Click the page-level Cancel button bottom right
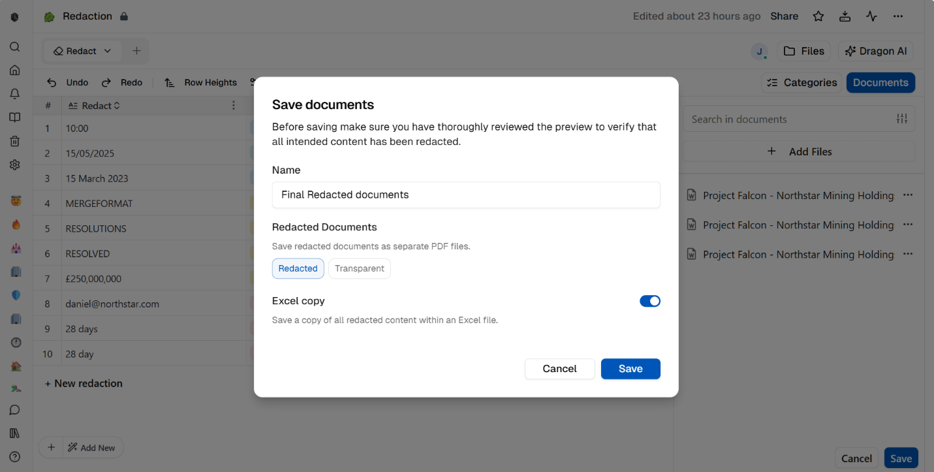The height and width of the screenshot is (472, 934). pyautogui.click(x=856, y=458)
